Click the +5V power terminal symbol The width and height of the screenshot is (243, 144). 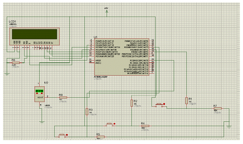click(x=106, y=11)
